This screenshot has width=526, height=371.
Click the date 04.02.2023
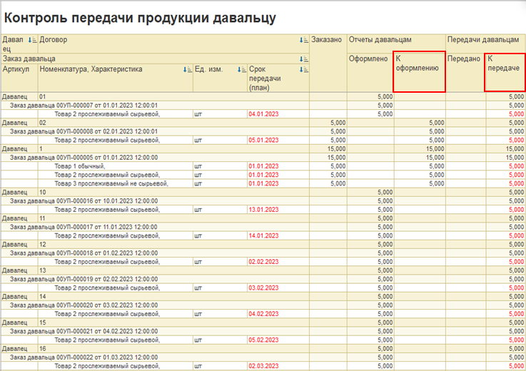point(263,314)
